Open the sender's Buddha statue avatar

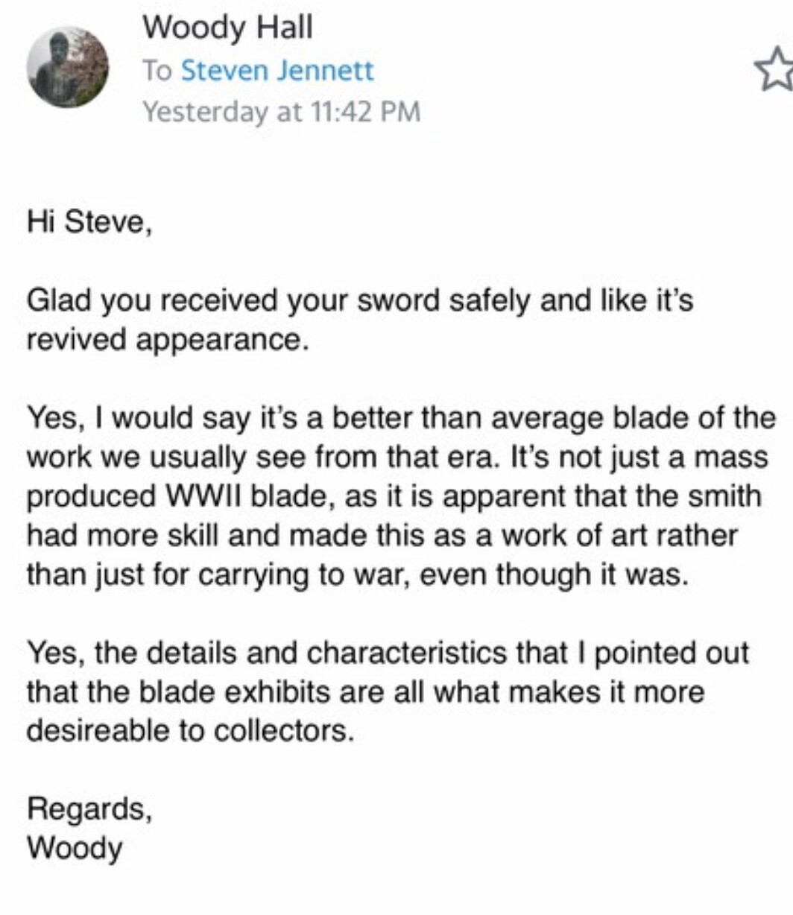(68, 67)
